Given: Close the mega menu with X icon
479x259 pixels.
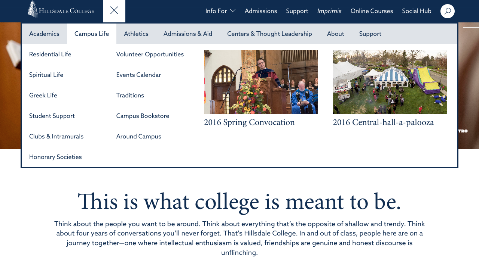Looking at the screenshot, I should click(114, 11).
